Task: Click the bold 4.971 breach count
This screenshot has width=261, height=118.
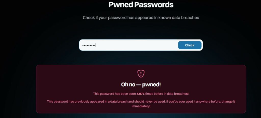Action: pos(141,94)
